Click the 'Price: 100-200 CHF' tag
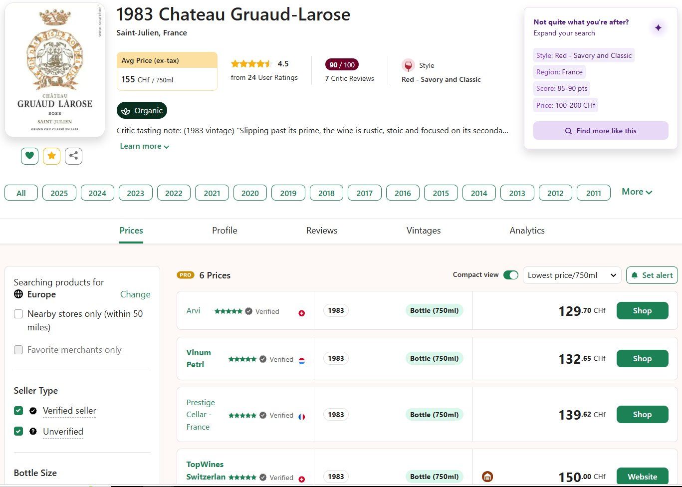 tap(566, 105)
